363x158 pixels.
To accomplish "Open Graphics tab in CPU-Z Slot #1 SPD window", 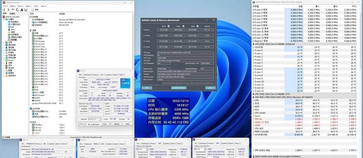I will pyautogui.click(x=167, y=144).
